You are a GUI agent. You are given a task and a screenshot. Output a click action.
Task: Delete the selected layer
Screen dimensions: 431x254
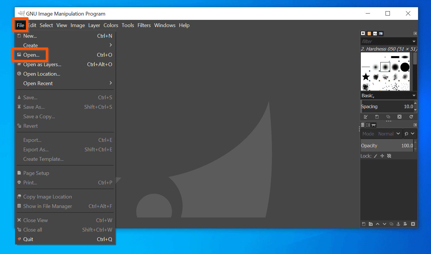pos(413,224)
